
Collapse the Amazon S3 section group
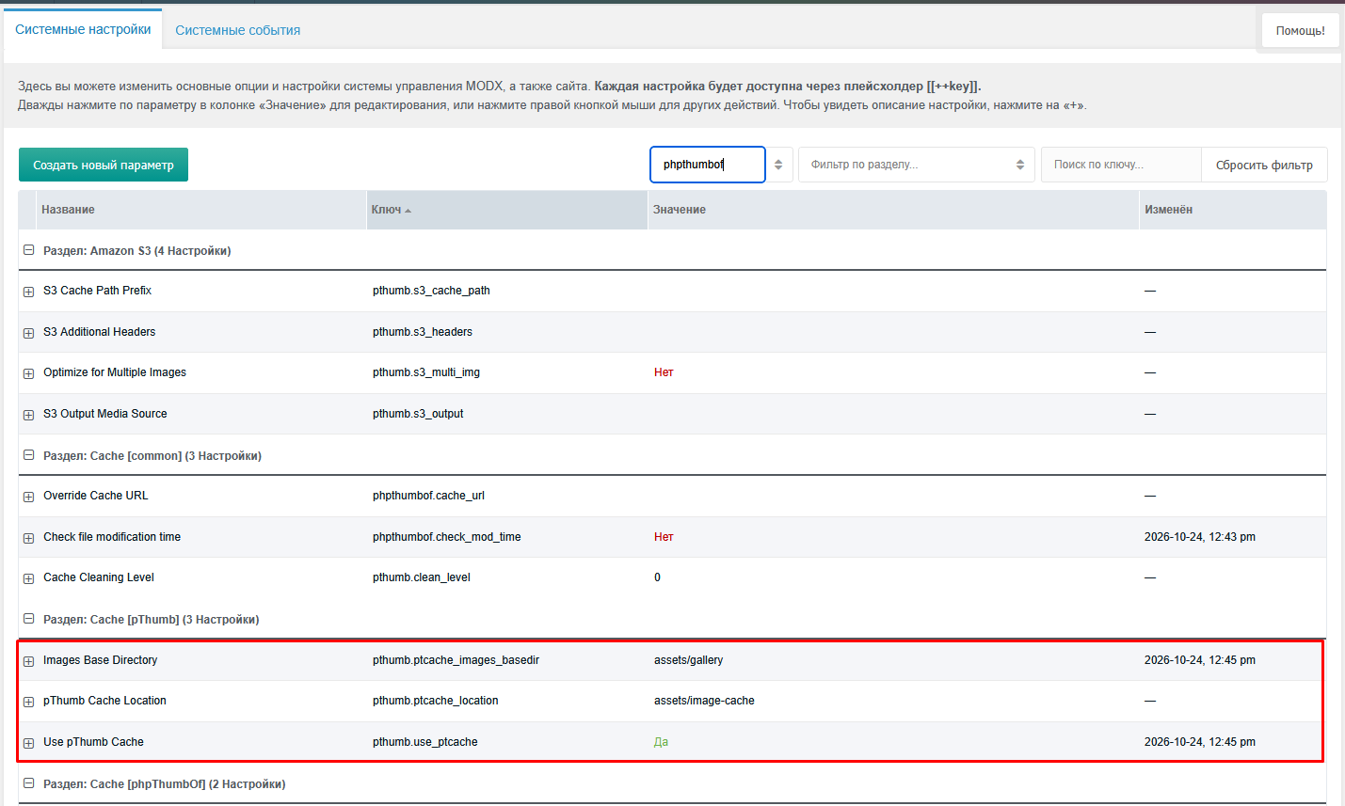click(28, 250)
